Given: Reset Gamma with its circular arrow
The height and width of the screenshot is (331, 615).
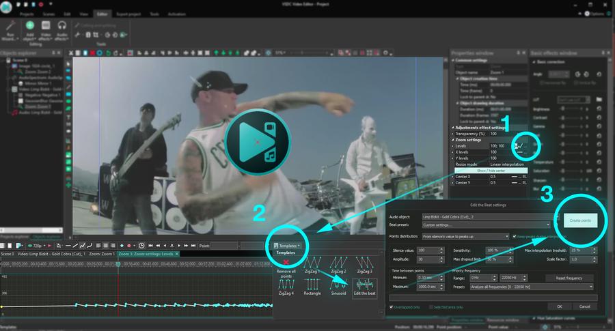Looking at the screenshot, I should pyautogui.click(x=599, y=126).
